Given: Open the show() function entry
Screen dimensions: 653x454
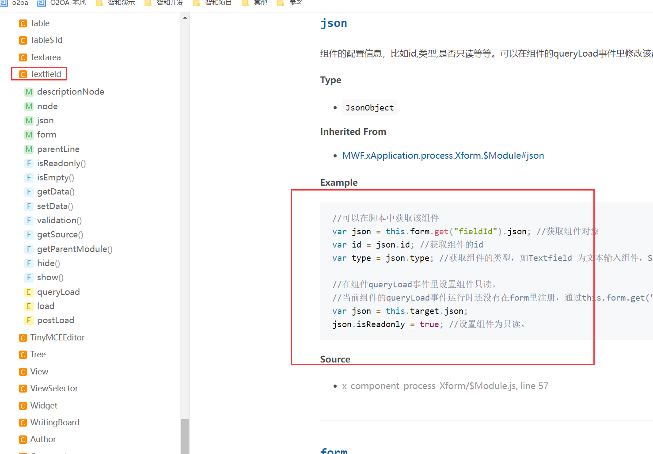Looking at the screenshot, I should coord(50,278).
